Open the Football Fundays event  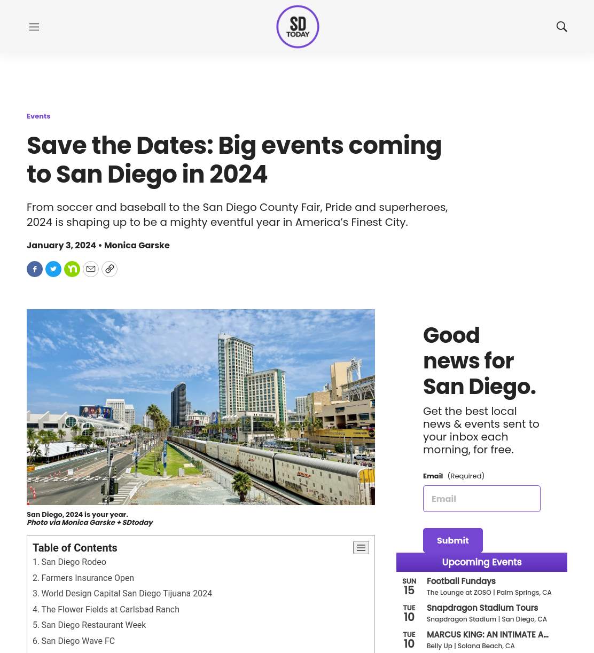[461, 581]
